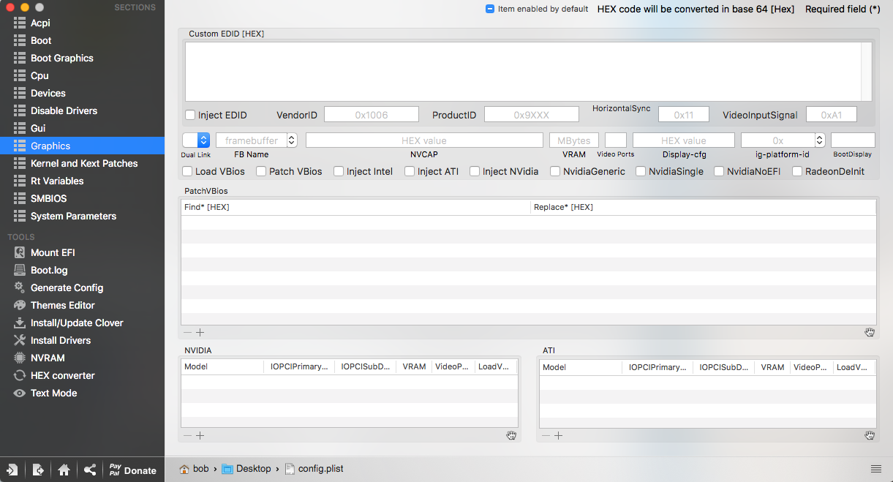
Task: Go to the Cpu section
Action: [x=39, y=75]
